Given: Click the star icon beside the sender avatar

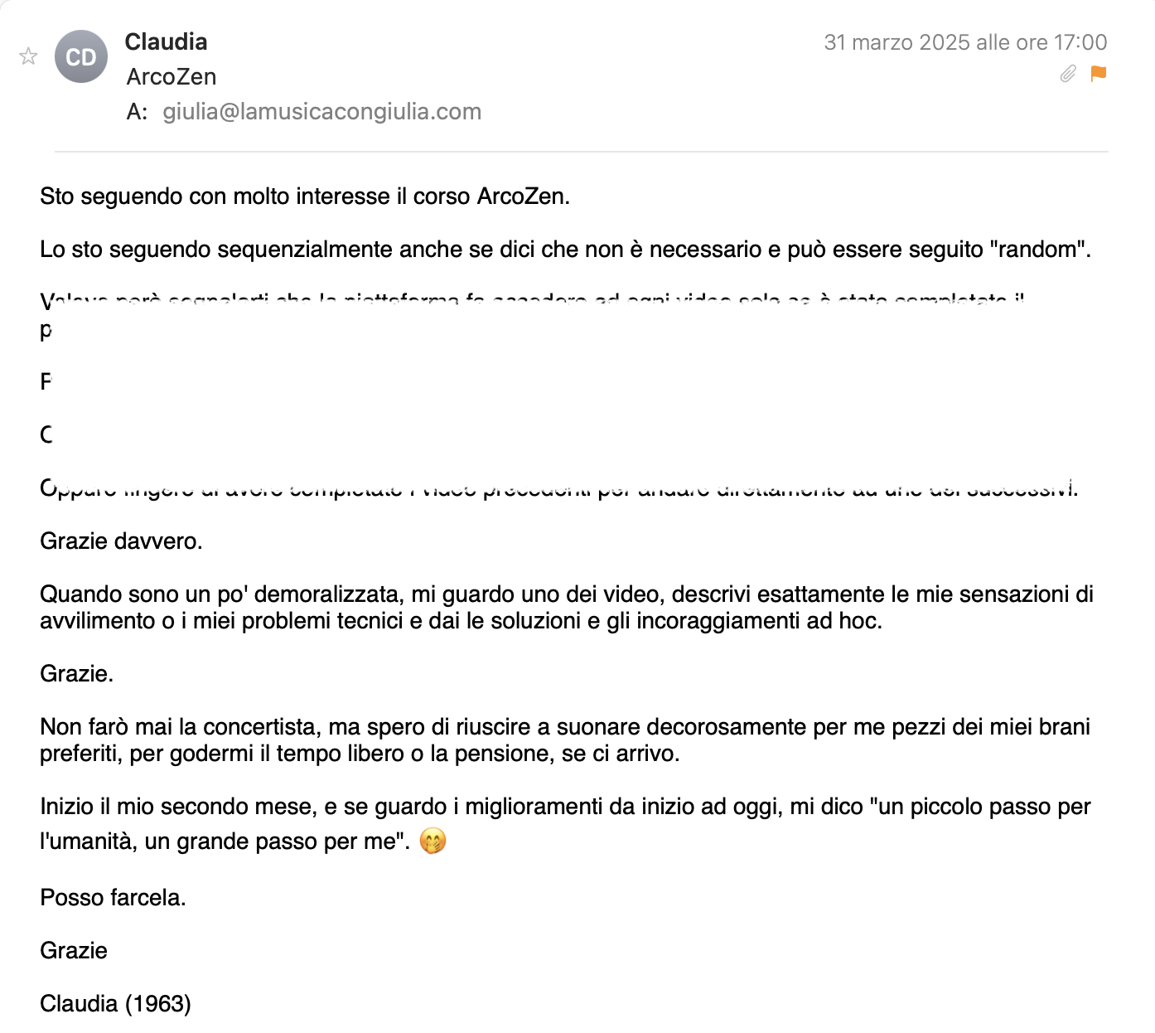Looking at the screenshot, I should (x=28, y=56).
